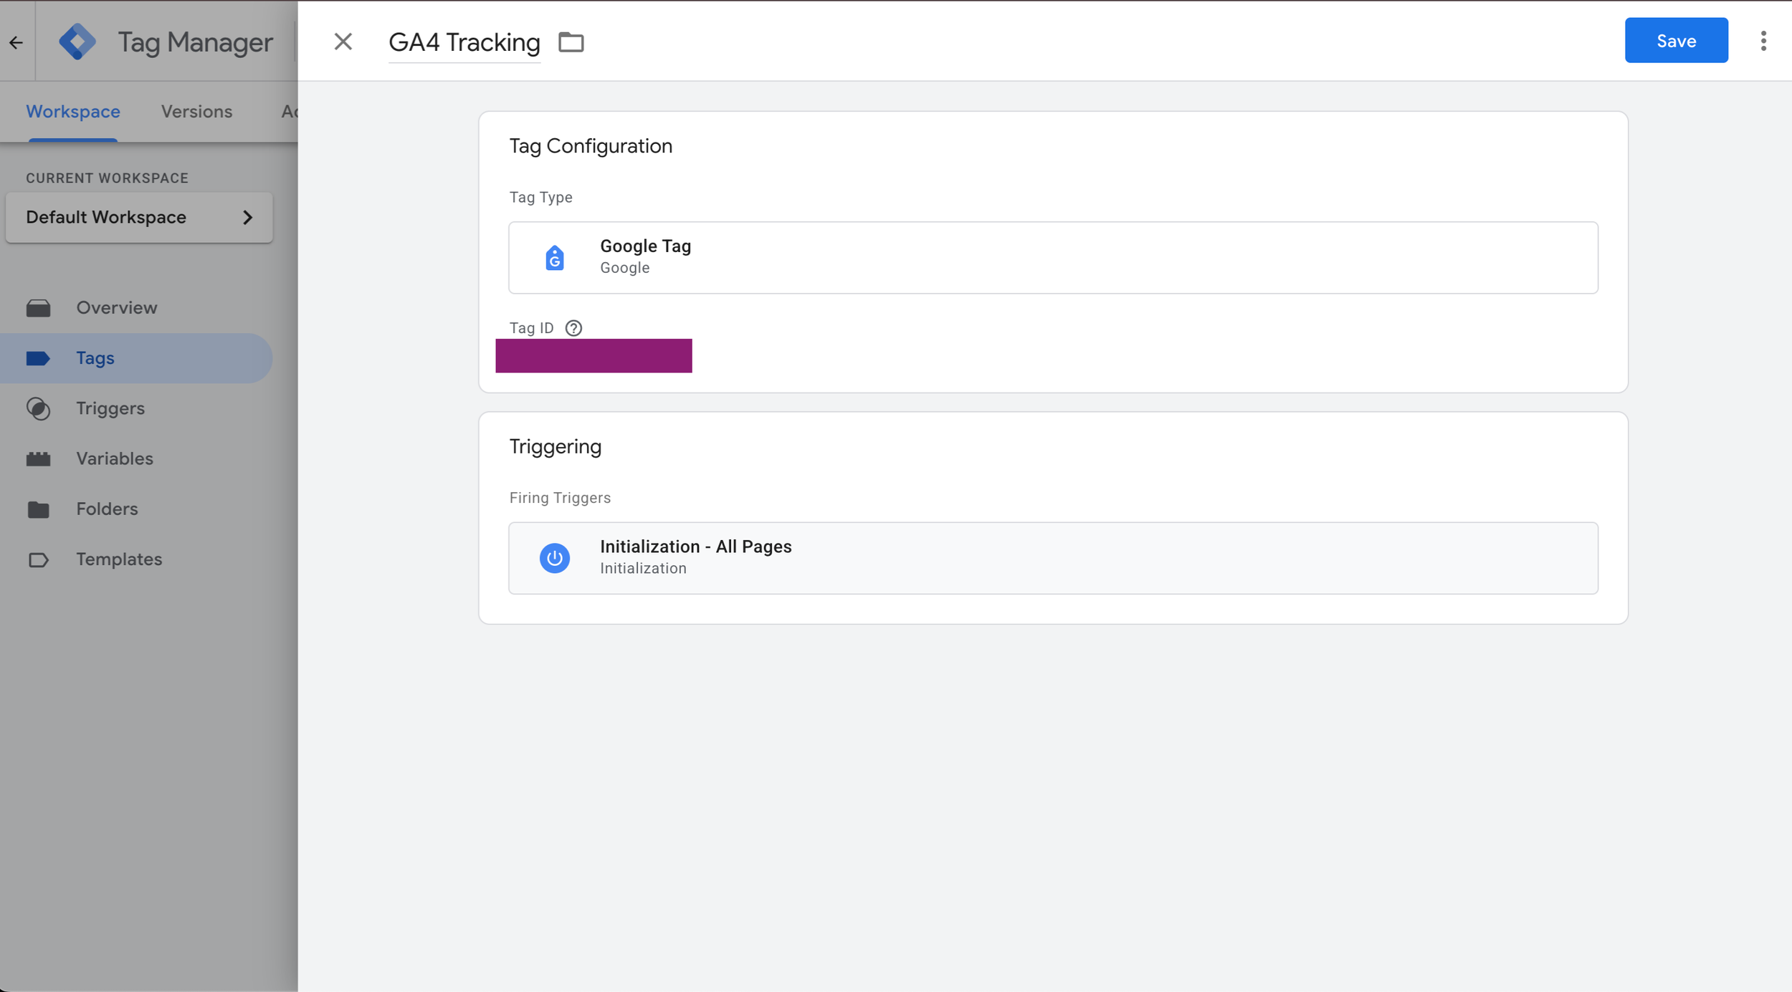
Task: Open the Variables section
Action: (x=115, y=458)
